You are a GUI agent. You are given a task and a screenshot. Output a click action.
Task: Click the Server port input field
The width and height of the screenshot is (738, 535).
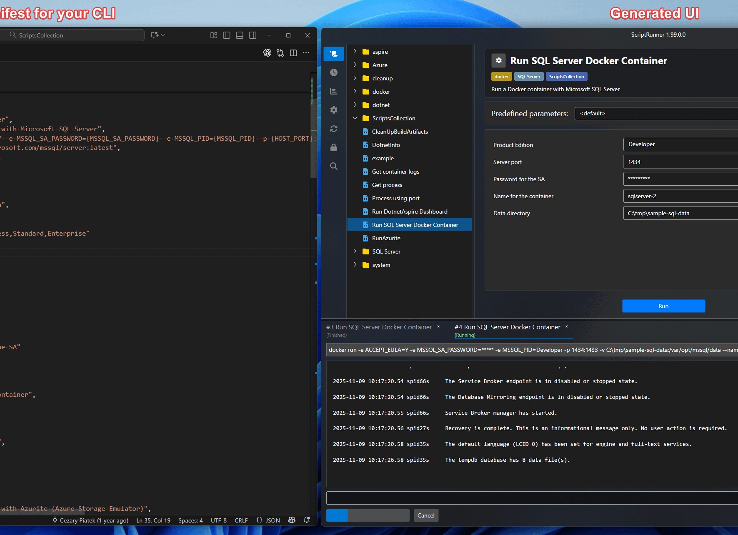pyautogui.click(x=680, y=162)
